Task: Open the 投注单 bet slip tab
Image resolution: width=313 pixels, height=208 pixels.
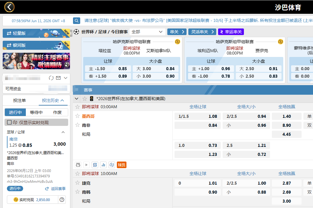Action: coord(20,100)
